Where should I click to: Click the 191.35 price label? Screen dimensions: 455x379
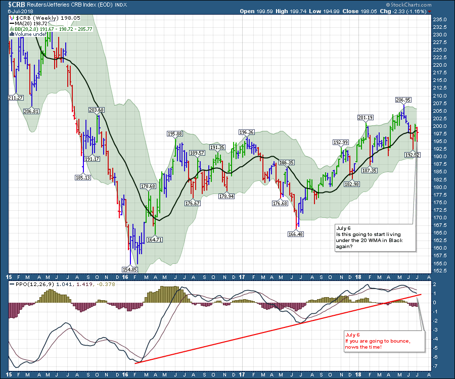click(217, 148)
